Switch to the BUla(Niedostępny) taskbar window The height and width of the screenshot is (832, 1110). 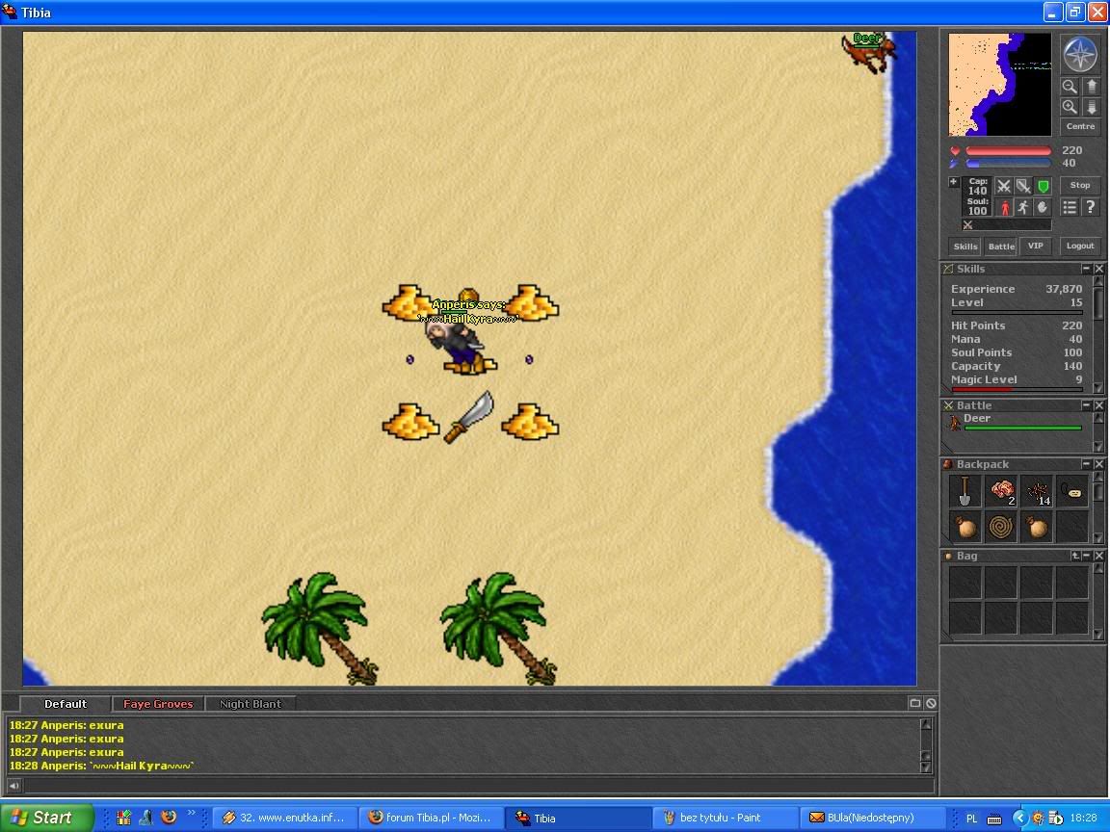pos(871,818)
